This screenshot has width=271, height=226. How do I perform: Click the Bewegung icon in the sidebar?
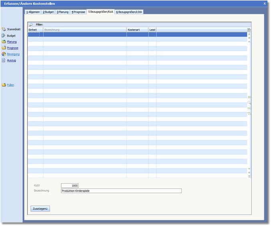(x=4, y=54)
